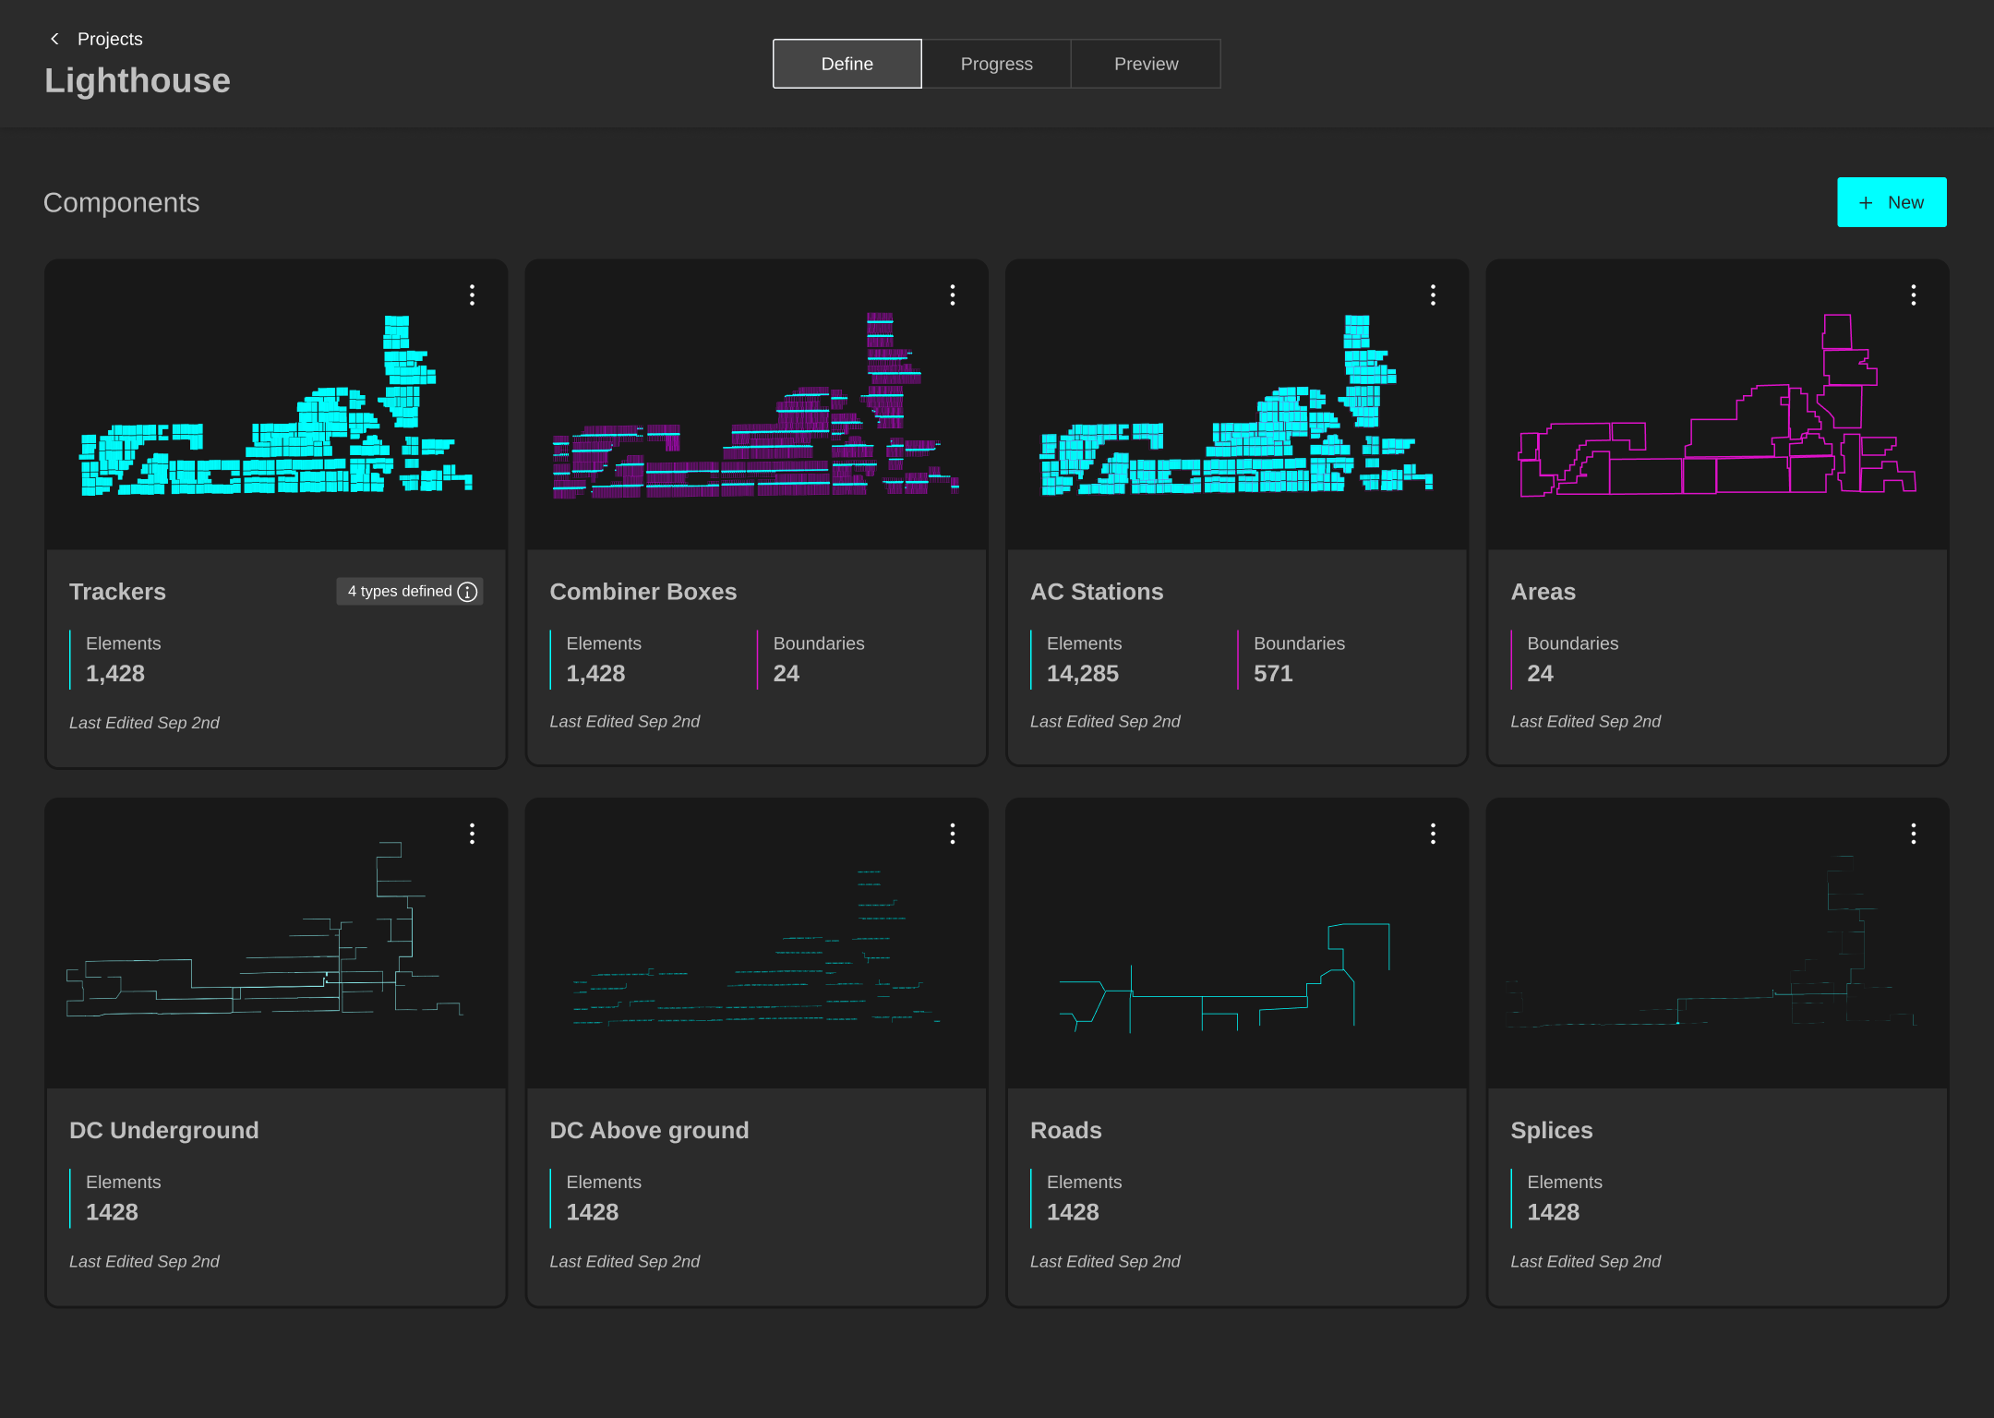Click Splices elements value 1428
This screenshot has height=1418, width=1994.
[1553, 1212]
